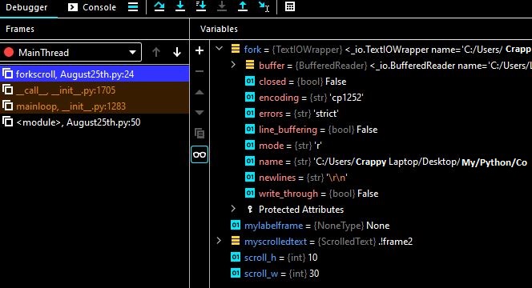Collapse the fork variable node
The image size is (532, 288).
220,49
